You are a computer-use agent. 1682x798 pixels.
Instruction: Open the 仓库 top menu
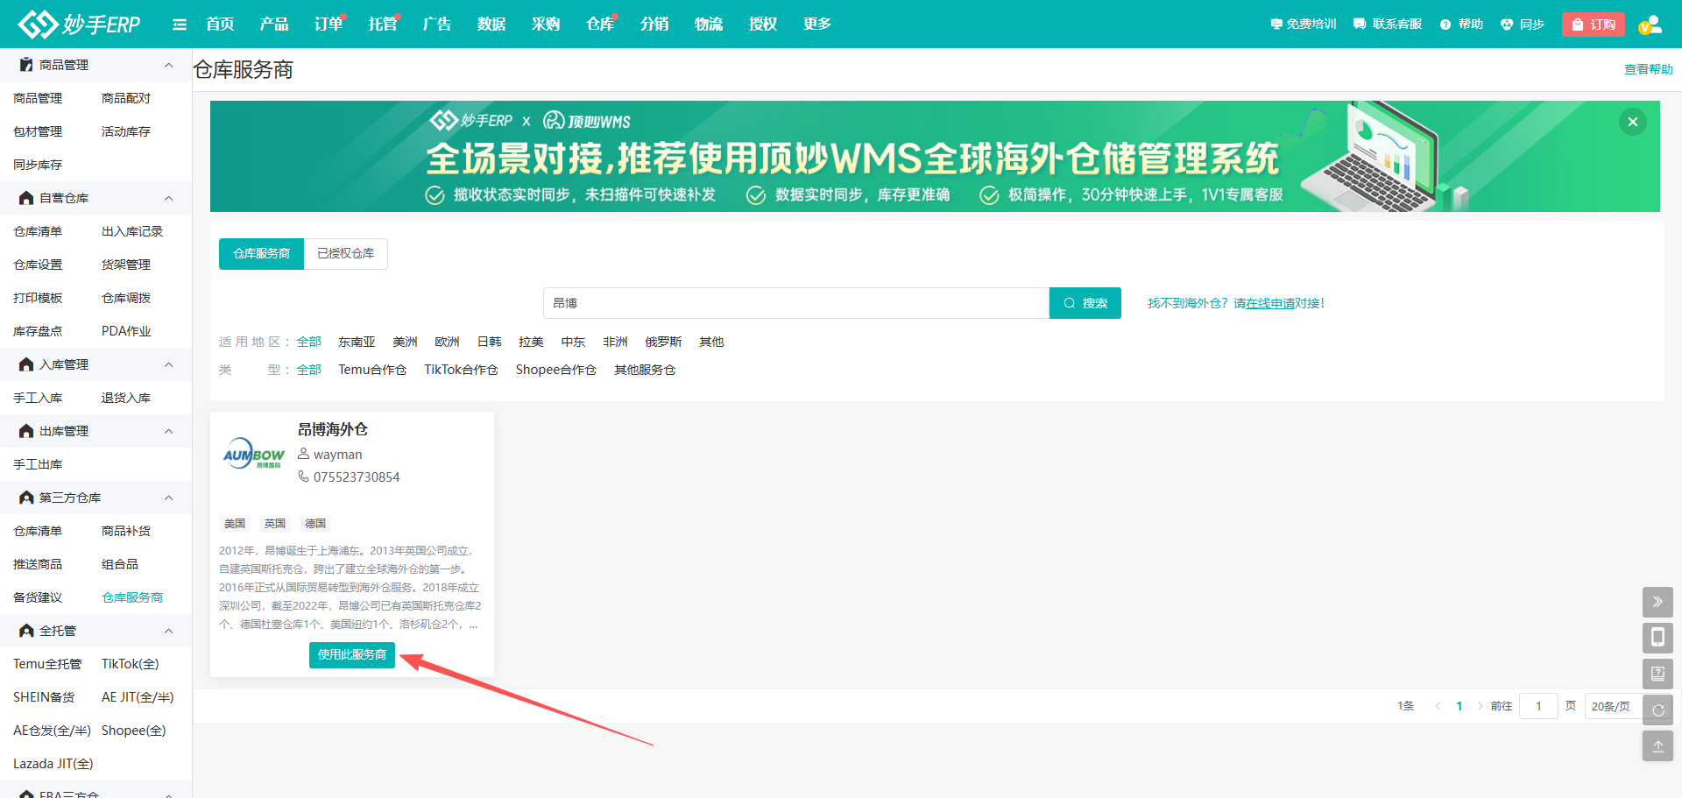click(x=600, y=25)
